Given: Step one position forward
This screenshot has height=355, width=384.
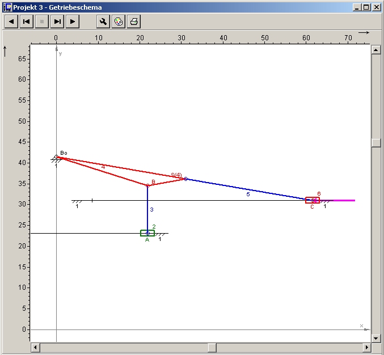Looking at the screenshot, I should point(57,22).
